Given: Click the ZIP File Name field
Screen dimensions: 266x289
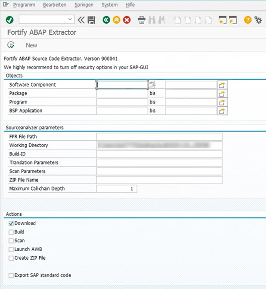Looking at the screenshot, I should (x=159, y=180).
